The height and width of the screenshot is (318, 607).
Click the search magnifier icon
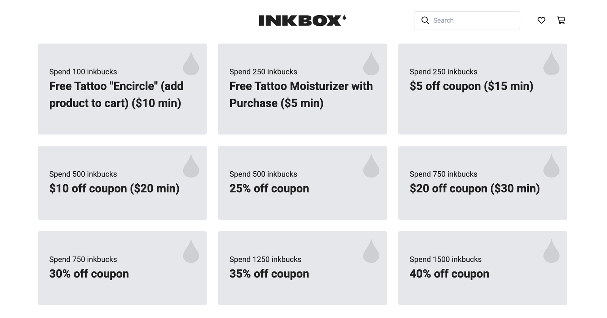click(425, 20)
